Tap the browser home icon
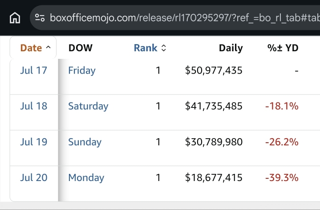The height and width of the screenshot is (210, 320). coord(15,18)
